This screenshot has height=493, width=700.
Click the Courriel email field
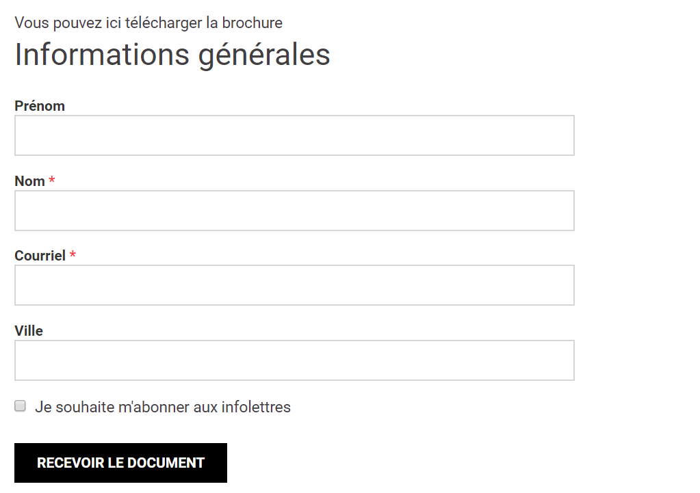click(x=294, y=285)
